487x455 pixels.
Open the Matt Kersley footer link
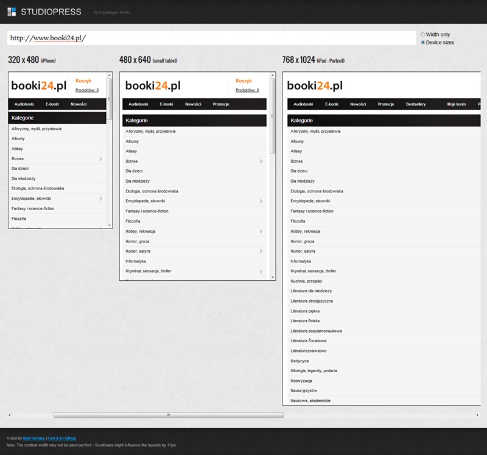(x=34, y=438)
